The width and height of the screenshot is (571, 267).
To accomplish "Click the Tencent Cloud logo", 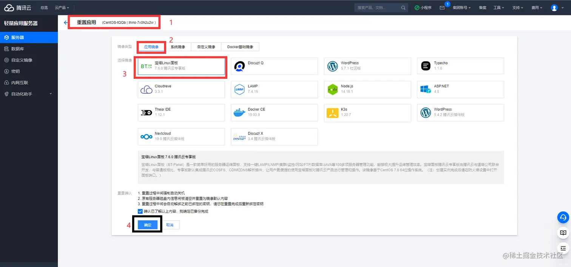I will click(18, 8).
